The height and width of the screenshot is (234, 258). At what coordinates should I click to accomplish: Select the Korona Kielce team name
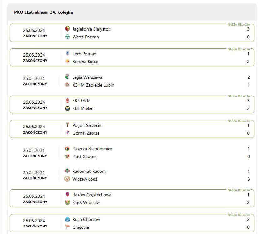(85, 62)
